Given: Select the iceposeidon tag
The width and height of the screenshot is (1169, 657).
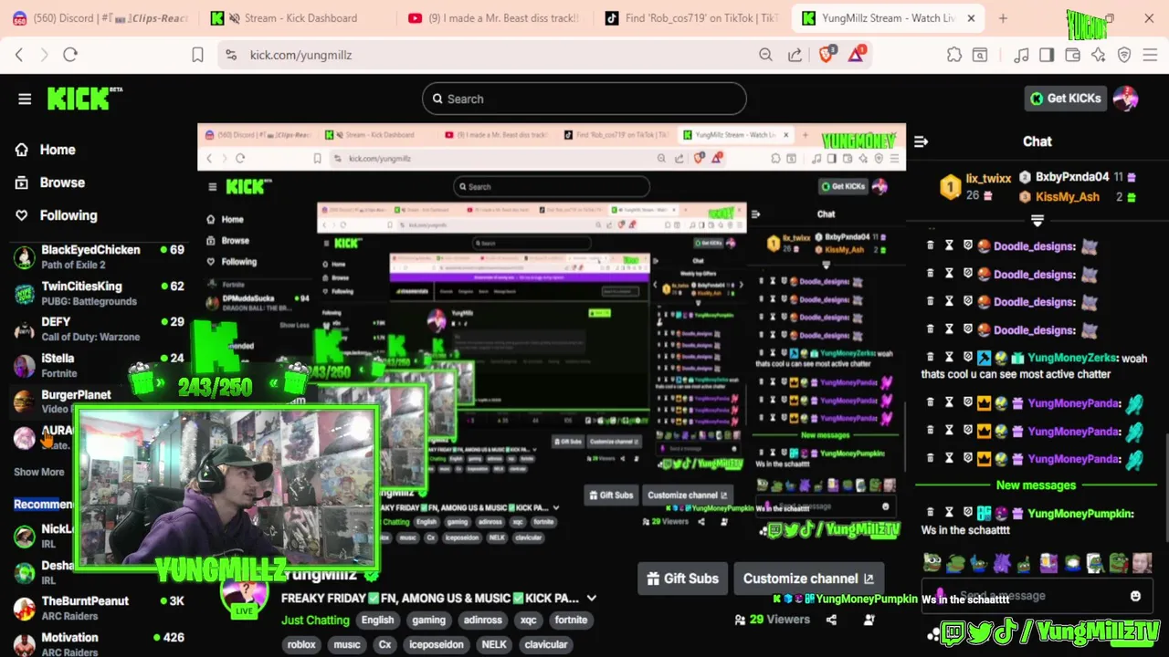Looking at the screenshot, I should [x=437, y=644].
